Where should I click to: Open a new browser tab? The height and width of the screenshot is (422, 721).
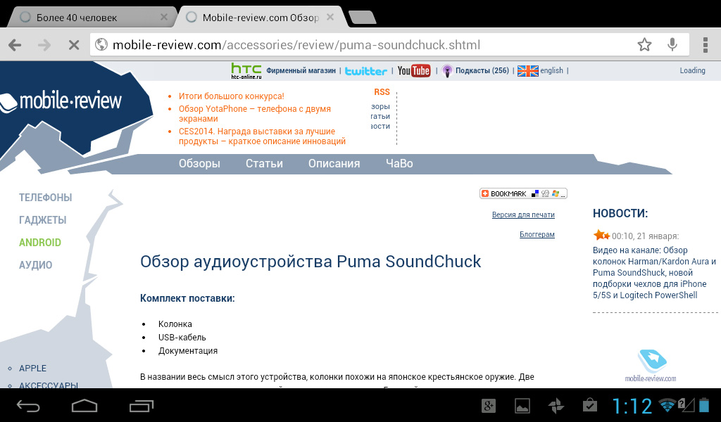[x=363, y=18]
